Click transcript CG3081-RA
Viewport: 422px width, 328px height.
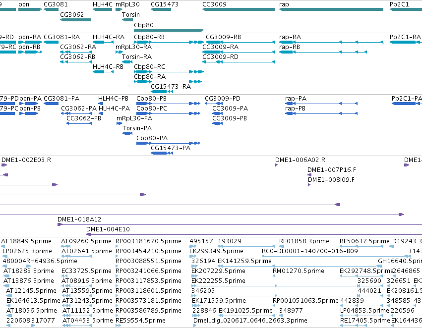[62, 37]
